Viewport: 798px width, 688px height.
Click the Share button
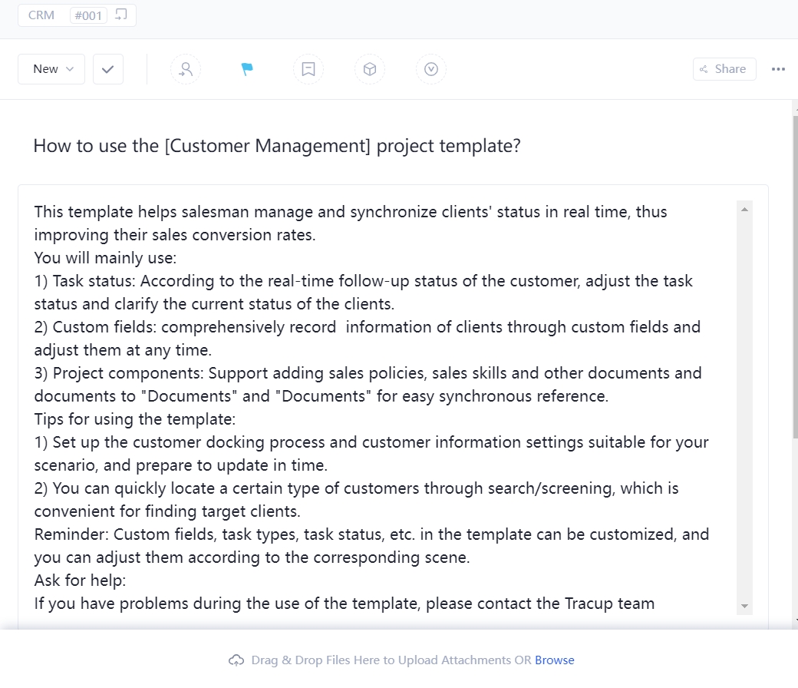tap(724, 68)
